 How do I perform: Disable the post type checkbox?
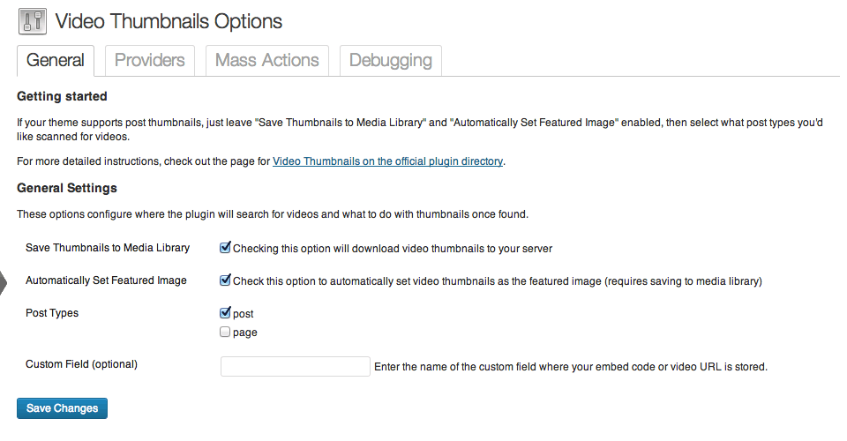[x=225, y=312]
